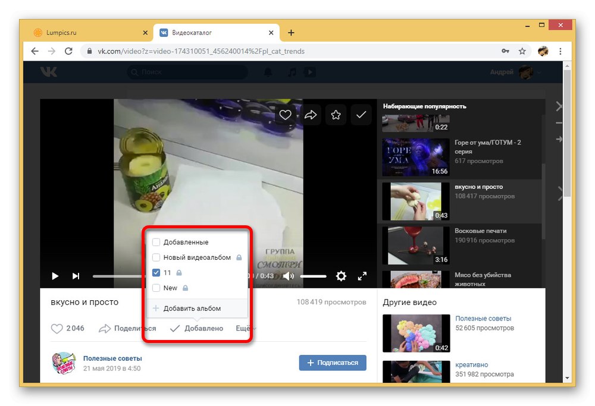Open the Chrome three-dot menu

[x=560, y=51]
